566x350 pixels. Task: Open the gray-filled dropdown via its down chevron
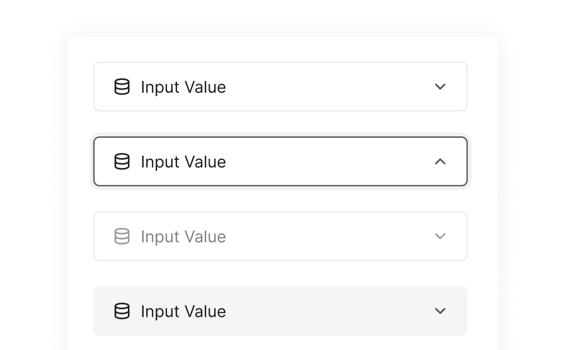point(440,311)
